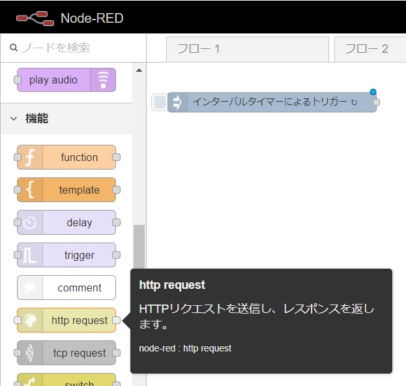This screenshot has height=386, width=406.
Task: Switch to the フロー 1 tab
Action: point(248,49)
